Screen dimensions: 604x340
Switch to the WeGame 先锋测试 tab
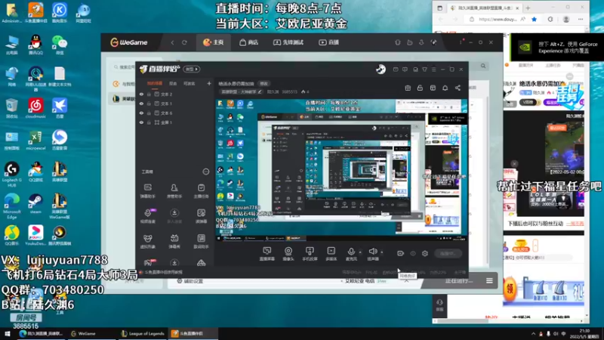coord(288,42)
